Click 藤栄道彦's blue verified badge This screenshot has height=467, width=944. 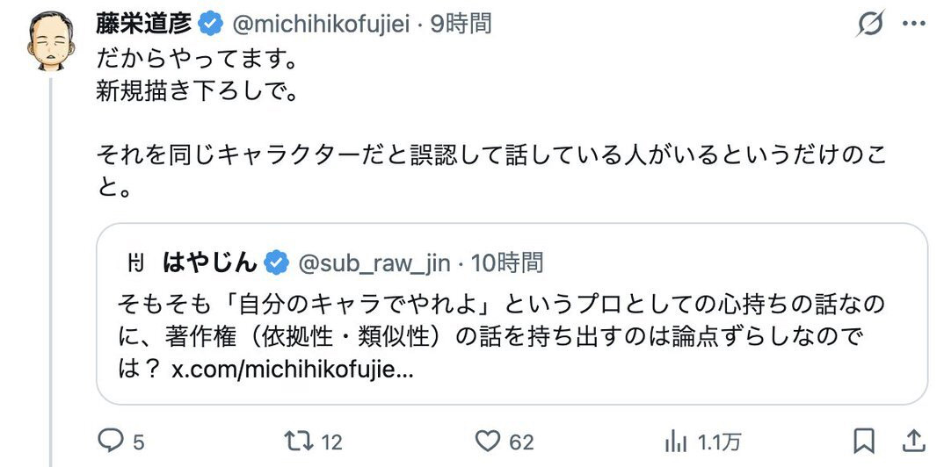pyautogui.click(x=209, y=25)
